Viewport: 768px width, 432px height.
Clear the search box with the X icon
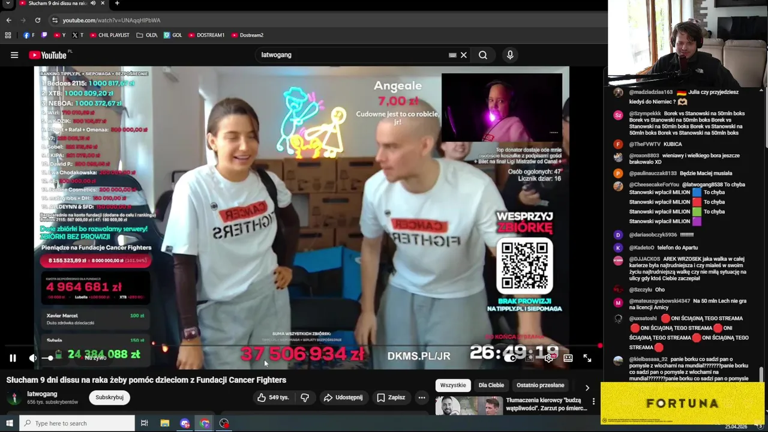463,55
